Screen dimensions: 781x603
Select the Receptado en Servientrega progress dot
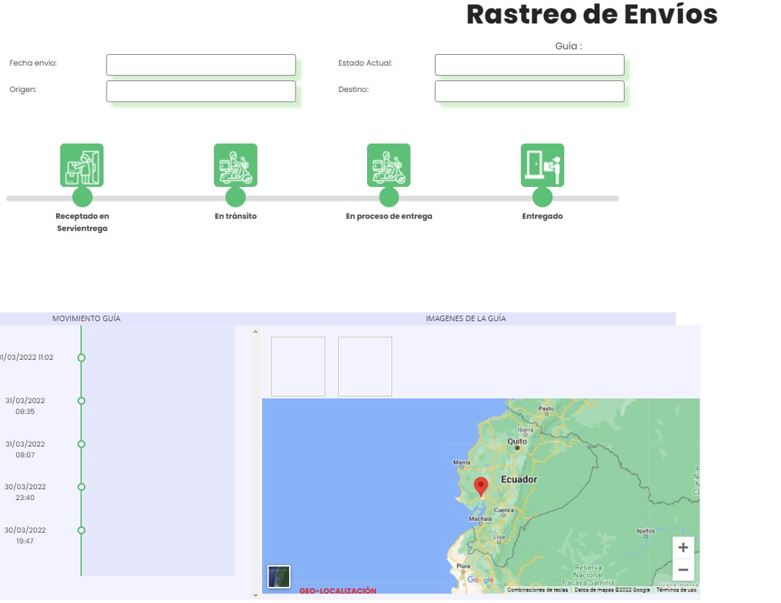click(x=82, y=197)
